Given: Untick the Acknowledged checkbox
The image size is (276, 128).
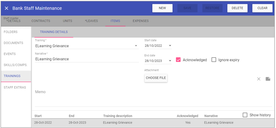Looking at the screenshot, I should pos(178,60).
